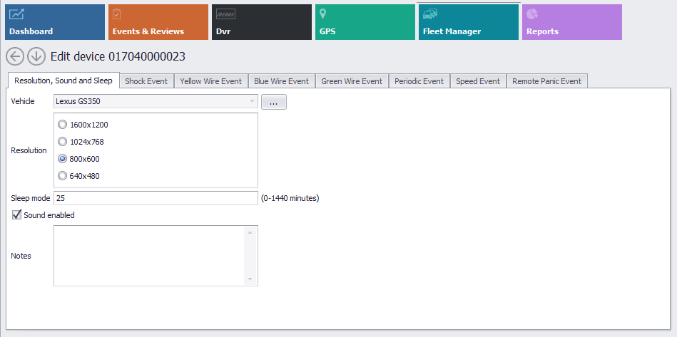677x337 pixels.
Task: Open the Yellow Wire Event tab
Action: coord(210,81)
